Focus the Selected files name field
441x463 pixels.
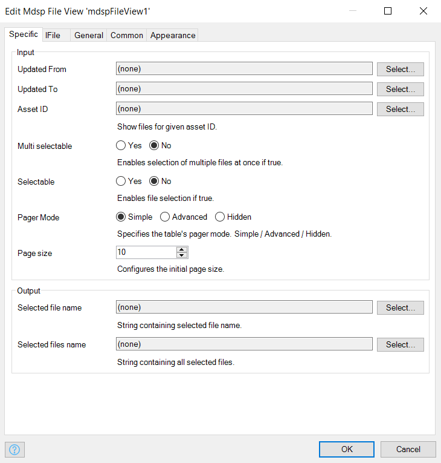pos(244,344)
